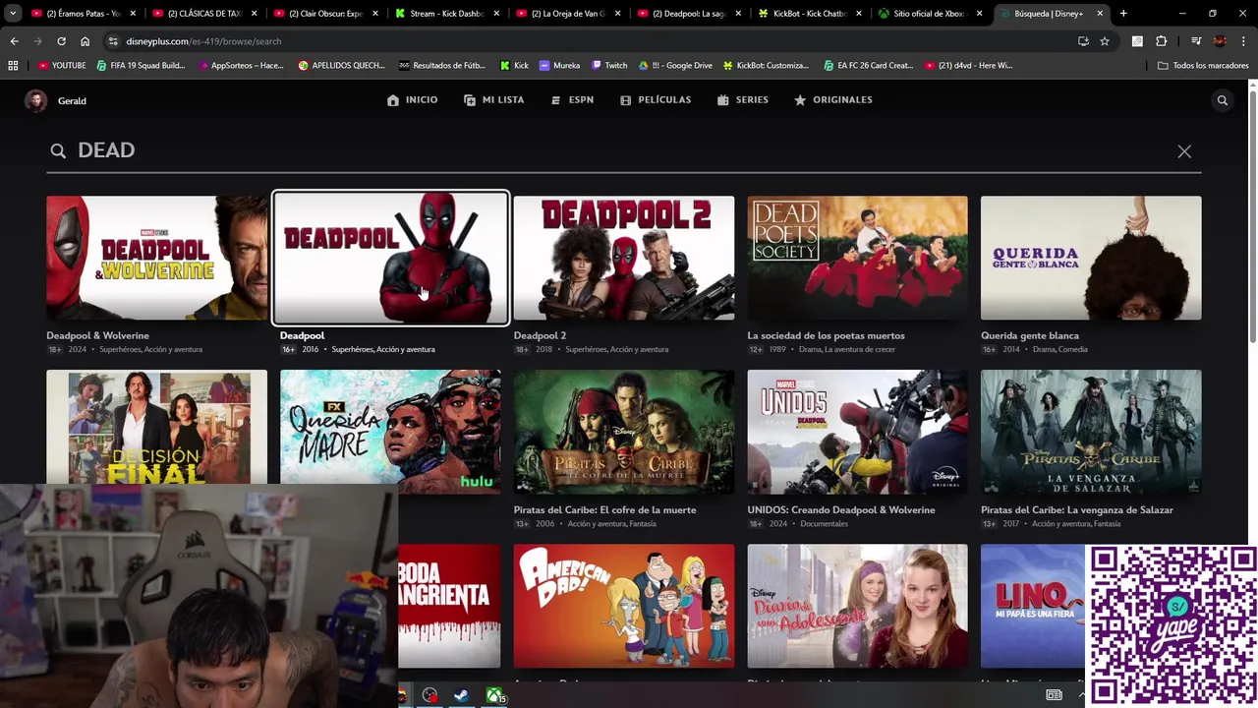Open the Chrome extensions puzzle icon
This screenshot has height=708, width=1258.
[x=1161, y=41]
